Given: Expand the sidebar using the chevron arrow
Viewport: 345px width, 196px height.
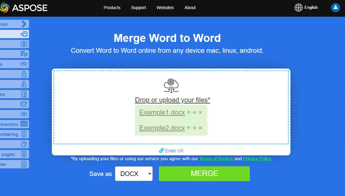Looking at the screenshot, I should coord(24,24).
